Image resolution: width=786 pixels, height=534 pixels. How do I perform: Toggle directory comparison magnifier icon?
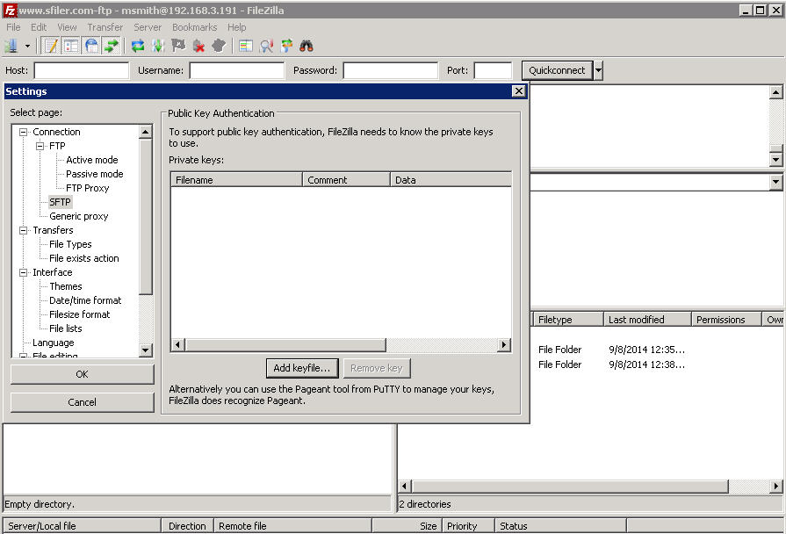pyautogui.click(x=266, y=47)
